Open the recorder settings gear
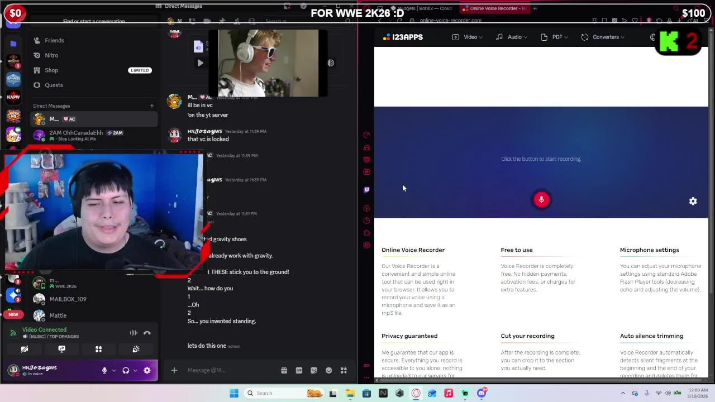Screen dimensions: 715x402 tap(693, 201)
